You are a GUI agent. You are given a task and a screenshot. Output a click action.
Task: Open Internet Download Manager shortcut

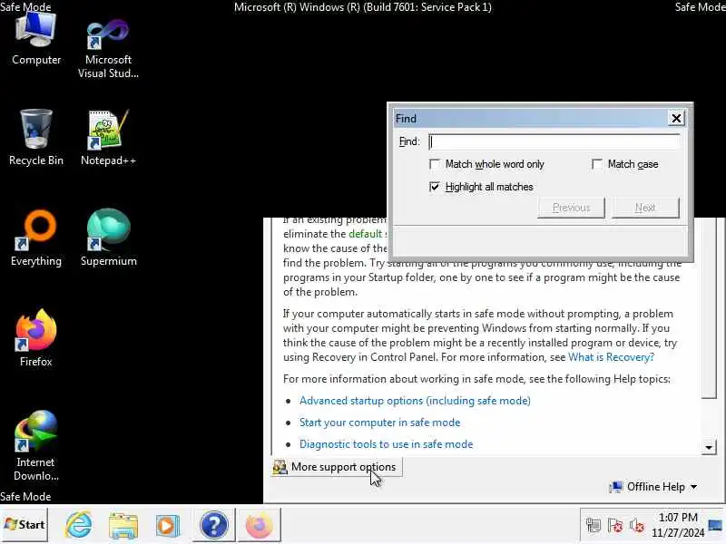pyautogui.click(x=36, y=446)
